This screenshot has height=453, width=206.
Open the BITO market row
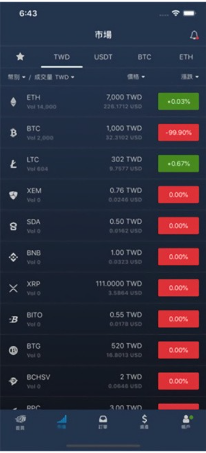103,319
